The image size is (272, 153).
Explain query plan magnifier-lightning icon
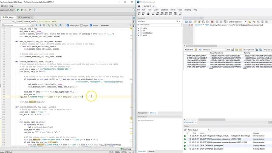[203, 22]
